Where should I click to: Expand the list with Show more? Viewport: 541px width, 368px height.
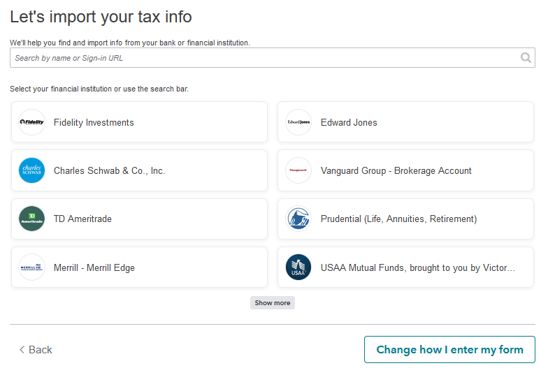coord(273,303)
